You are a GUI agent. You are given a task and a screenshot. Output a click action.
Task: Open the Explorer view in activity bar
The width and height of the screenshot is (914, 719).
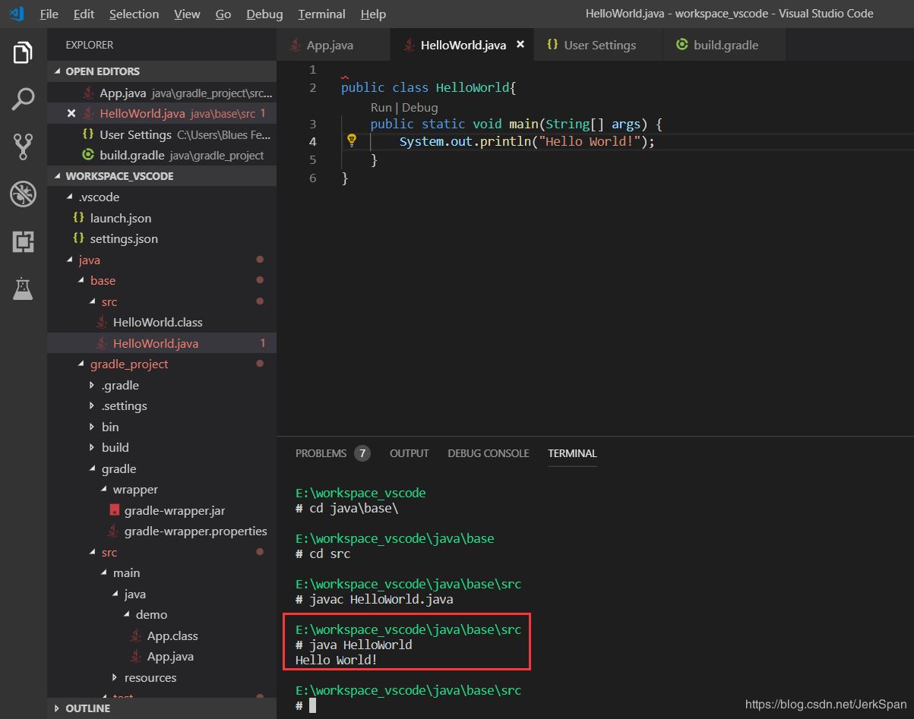(23, 54)
